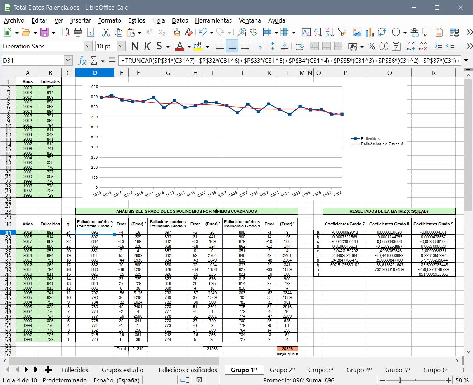Switch to the Fallecidos clasificados sheet tab
Image resolution: width=473 pixels, height=385 pixels.
[188, 370]
